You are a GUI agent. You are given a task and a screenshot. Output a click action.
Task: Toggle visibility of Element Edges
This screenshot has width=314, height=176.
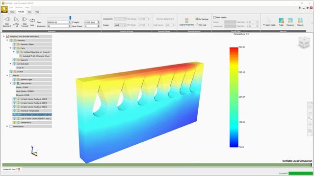coord(14,79)
